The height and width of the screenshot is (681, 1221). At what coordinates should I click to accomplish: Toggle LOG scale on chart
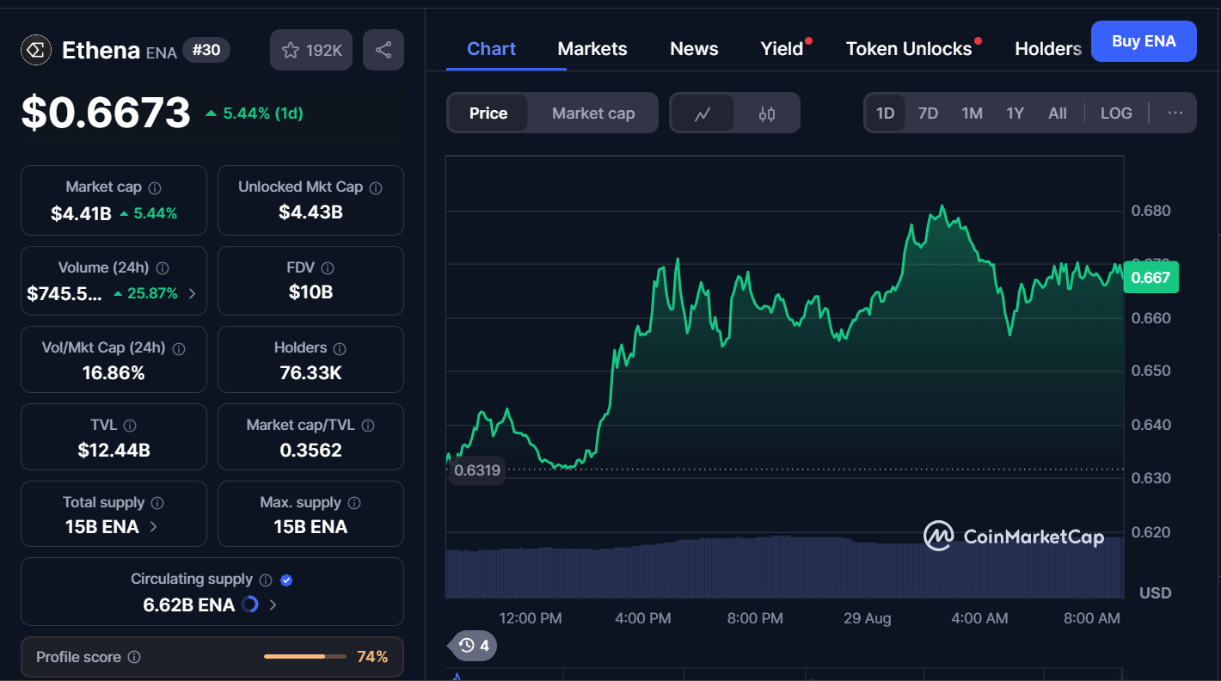click(1116, 113)
